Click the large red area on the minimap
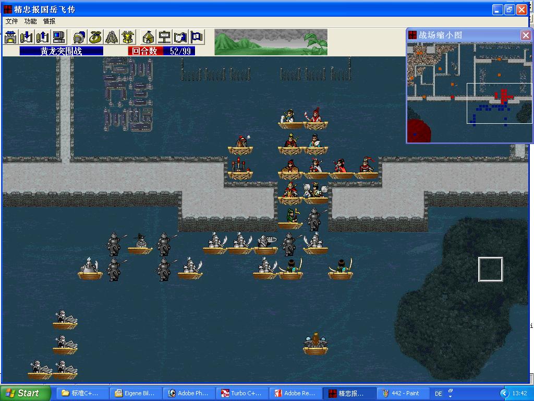This screenshot has width=534, height=401. [419, 130]
